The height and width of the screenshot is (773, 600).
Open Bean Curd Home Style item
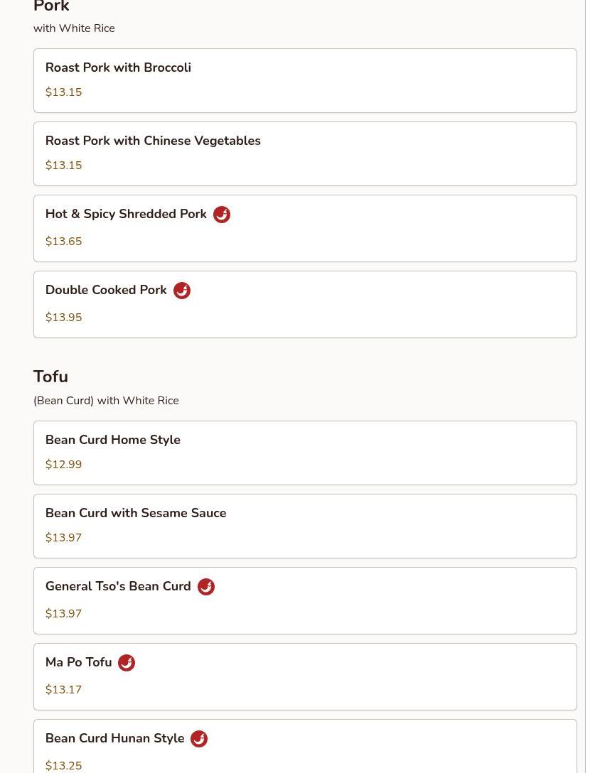pos(112,440)
